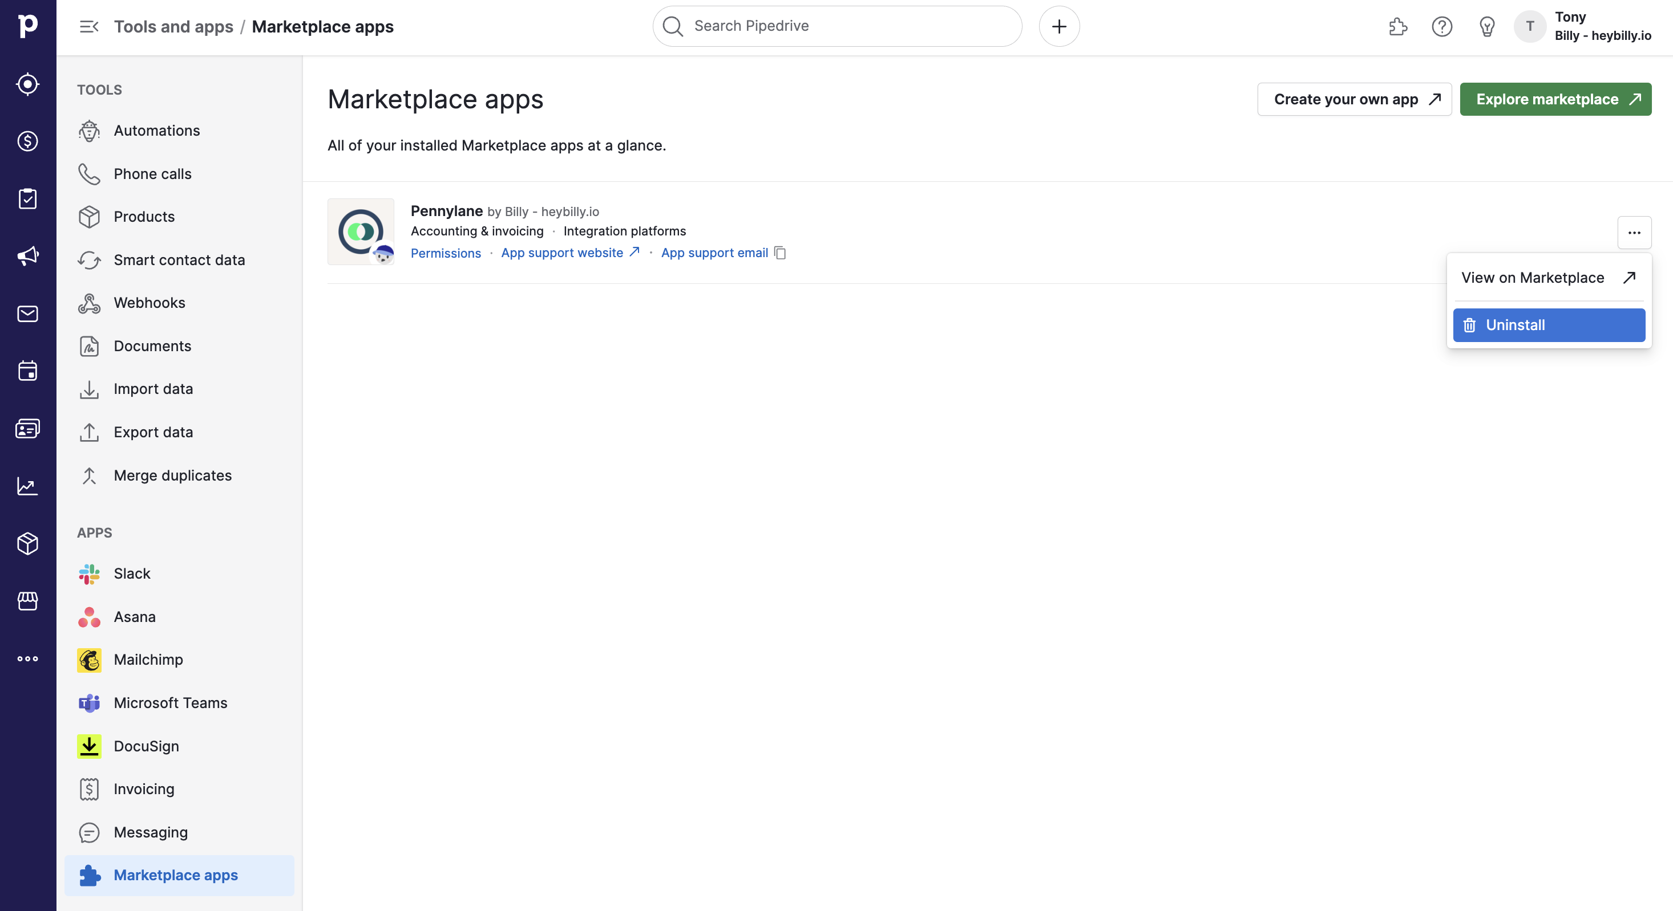Screen dimensions: 1673x911
Task: Open Leads from the target icon
Action: (28, 84)
